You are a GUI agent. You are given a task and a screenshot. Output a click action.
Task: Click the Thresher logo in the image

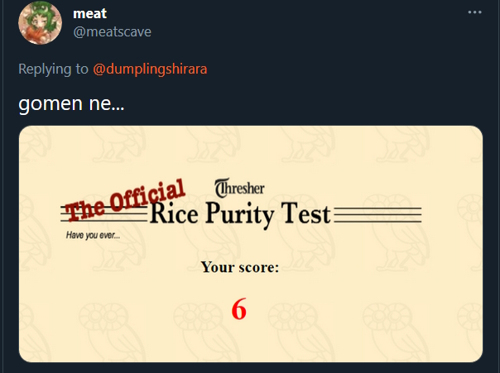[x=239, y=188]
